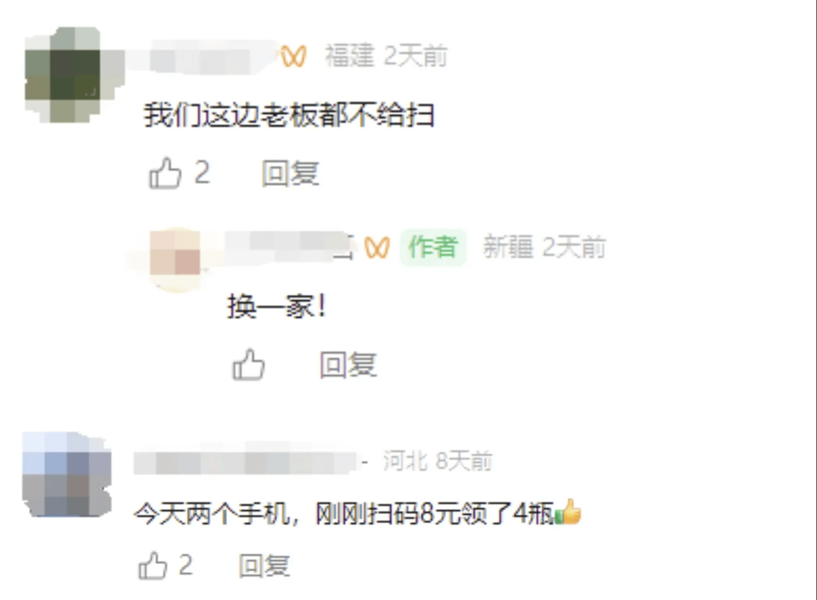817x600 pixels.
Task: Click the like count on the Hebei comment
Action: click(185, 565)
